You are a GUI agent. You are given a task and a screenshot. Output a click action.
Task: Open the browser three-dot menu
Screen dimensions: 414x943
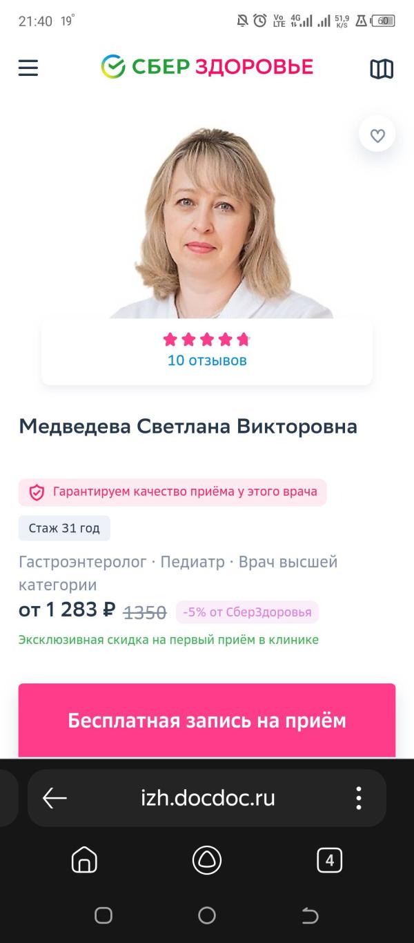pos(359,798)
